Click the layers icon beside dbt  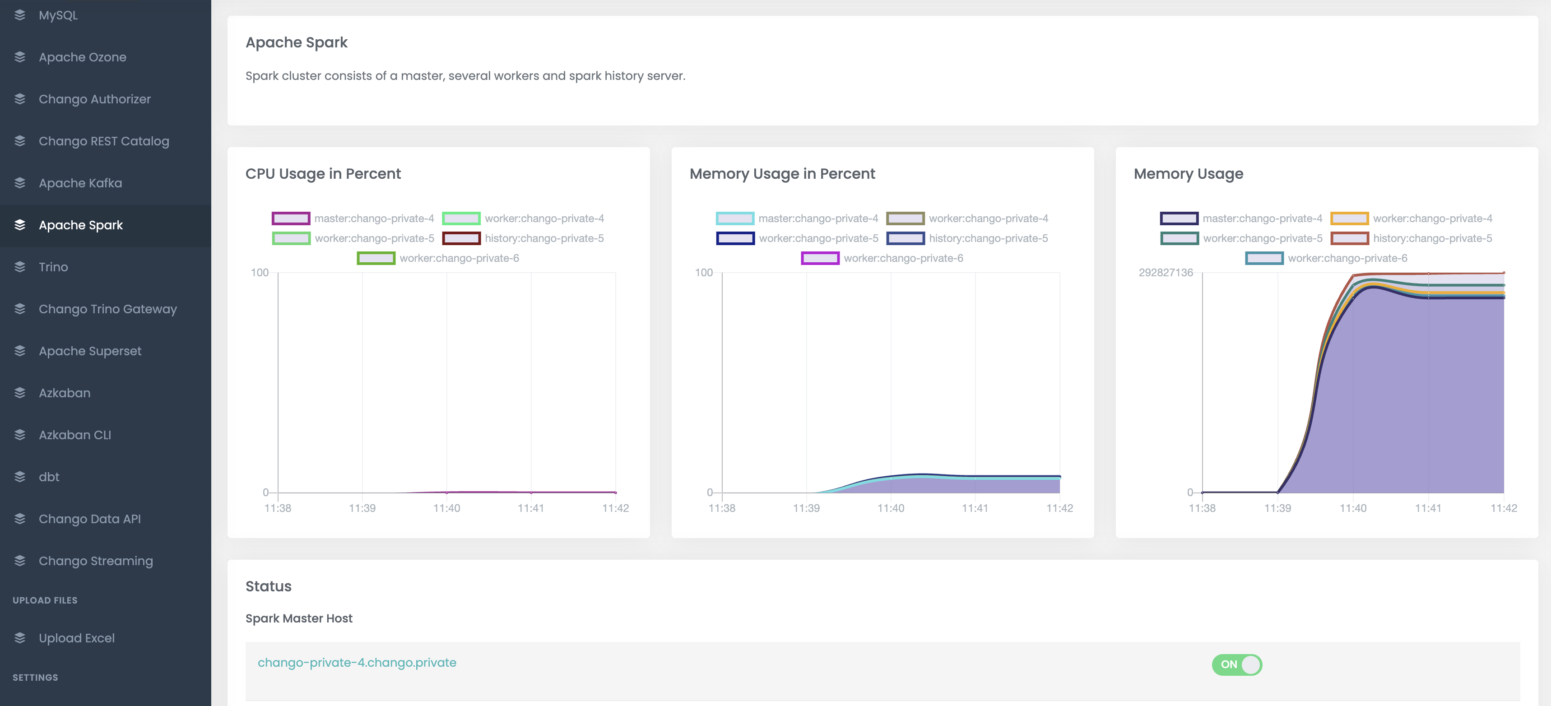[x=20, y=477]
